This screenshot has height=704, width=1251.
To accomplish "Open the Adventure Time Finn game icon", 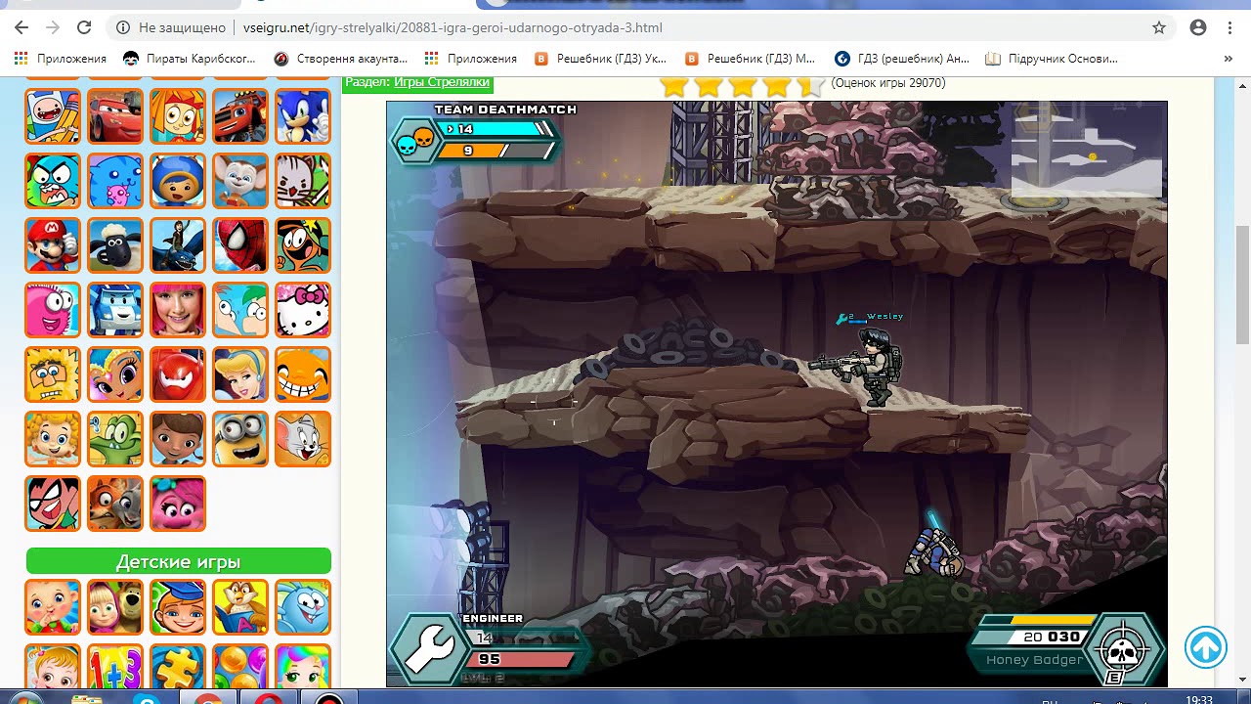I will (53, 115).
